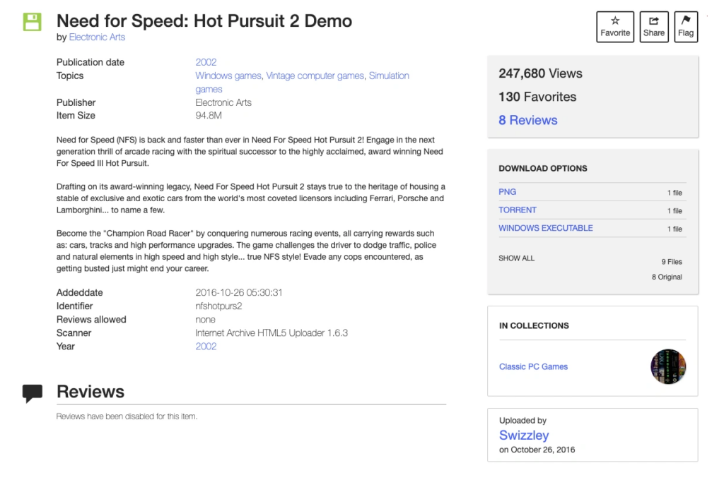Browse the Vintage computer games topic
Screen dimensions: 724x480
(315, 76)
